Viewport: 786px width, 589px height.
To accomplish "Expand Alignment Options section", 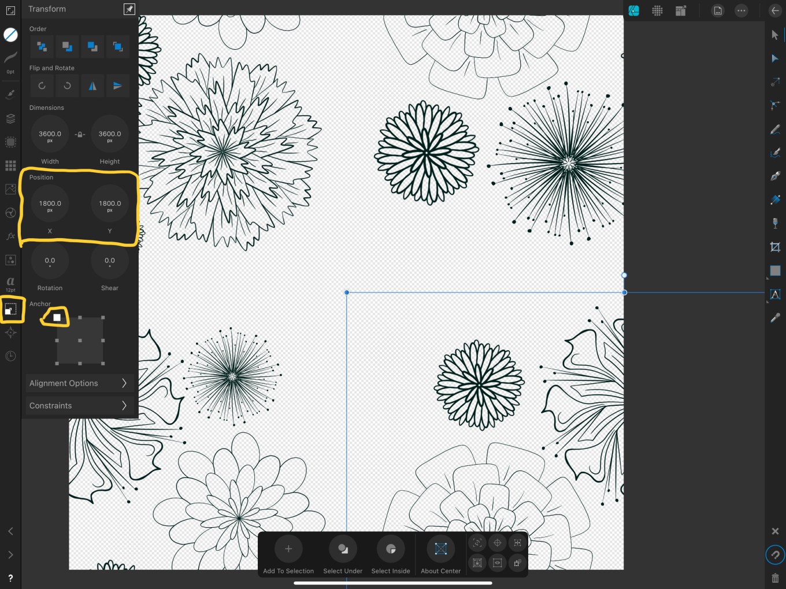I will click(x=79, y=383).
